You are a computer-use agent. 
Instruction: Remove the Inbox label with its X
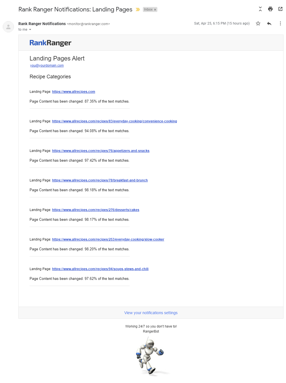click(155, 10)
